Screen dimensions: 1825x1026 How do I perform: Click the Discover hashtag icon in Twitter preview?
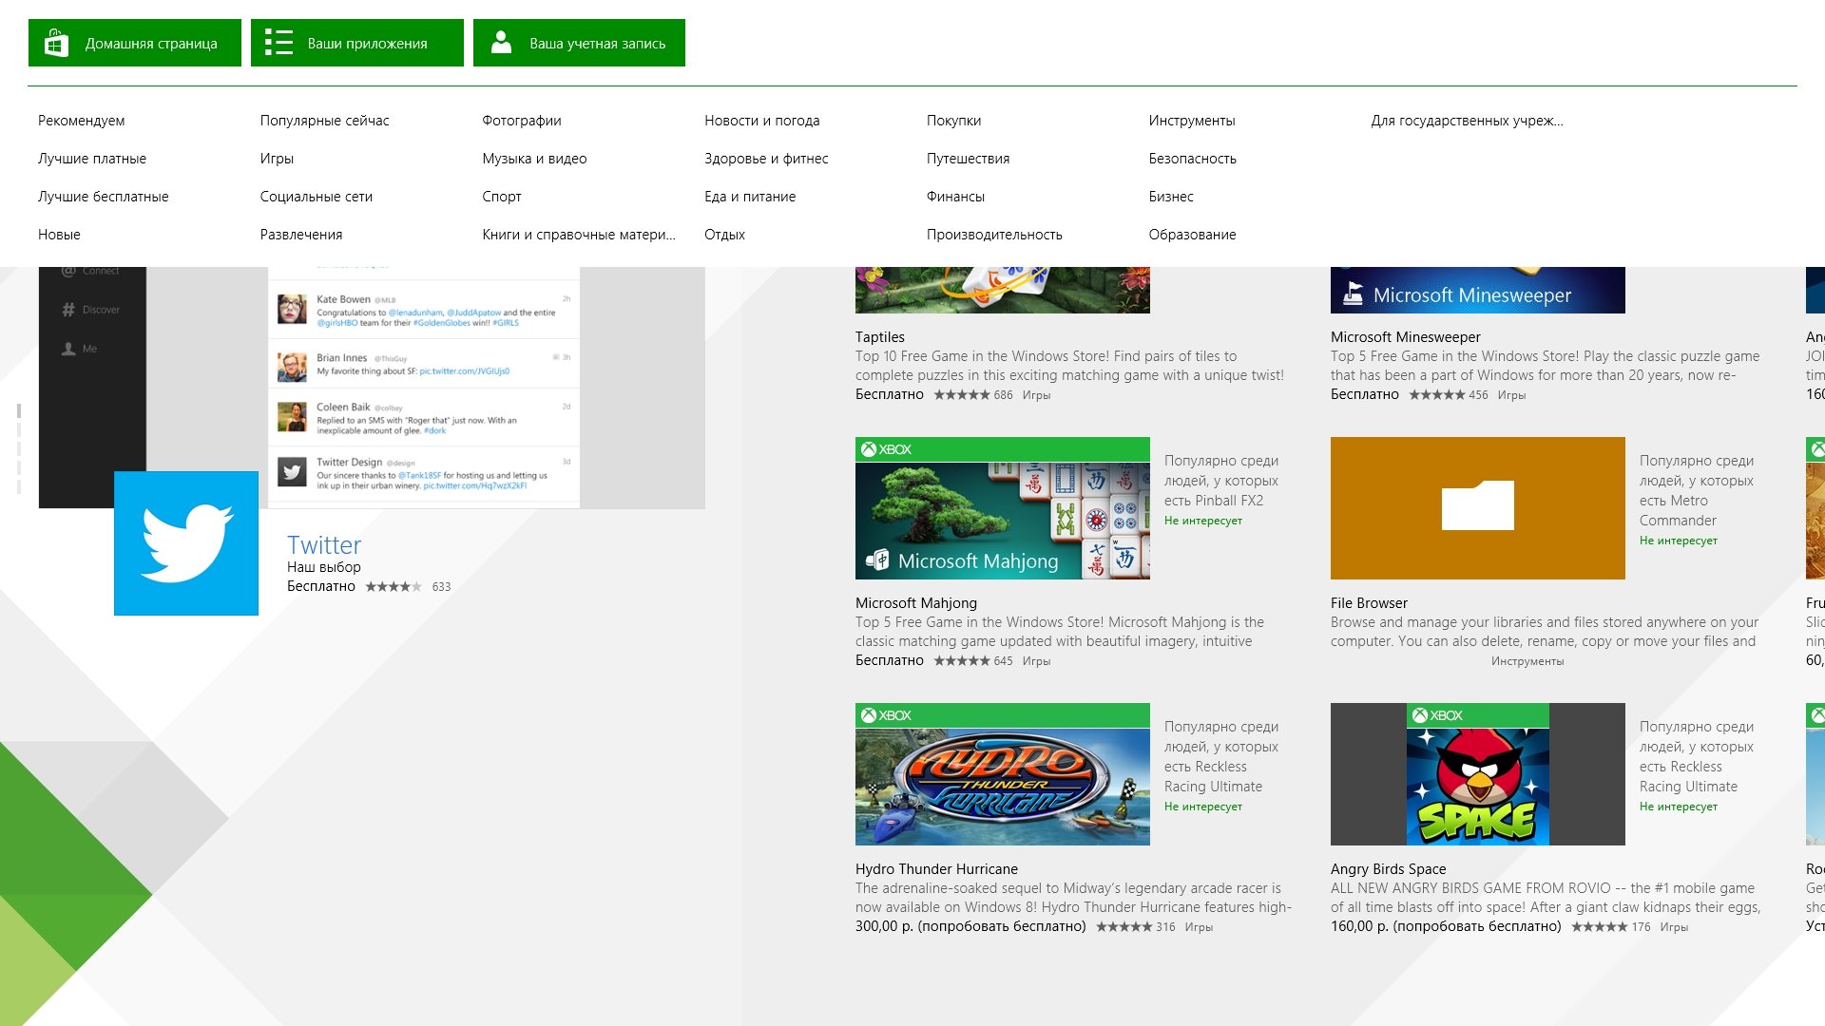pyautogui.click(x=68, y=310)
